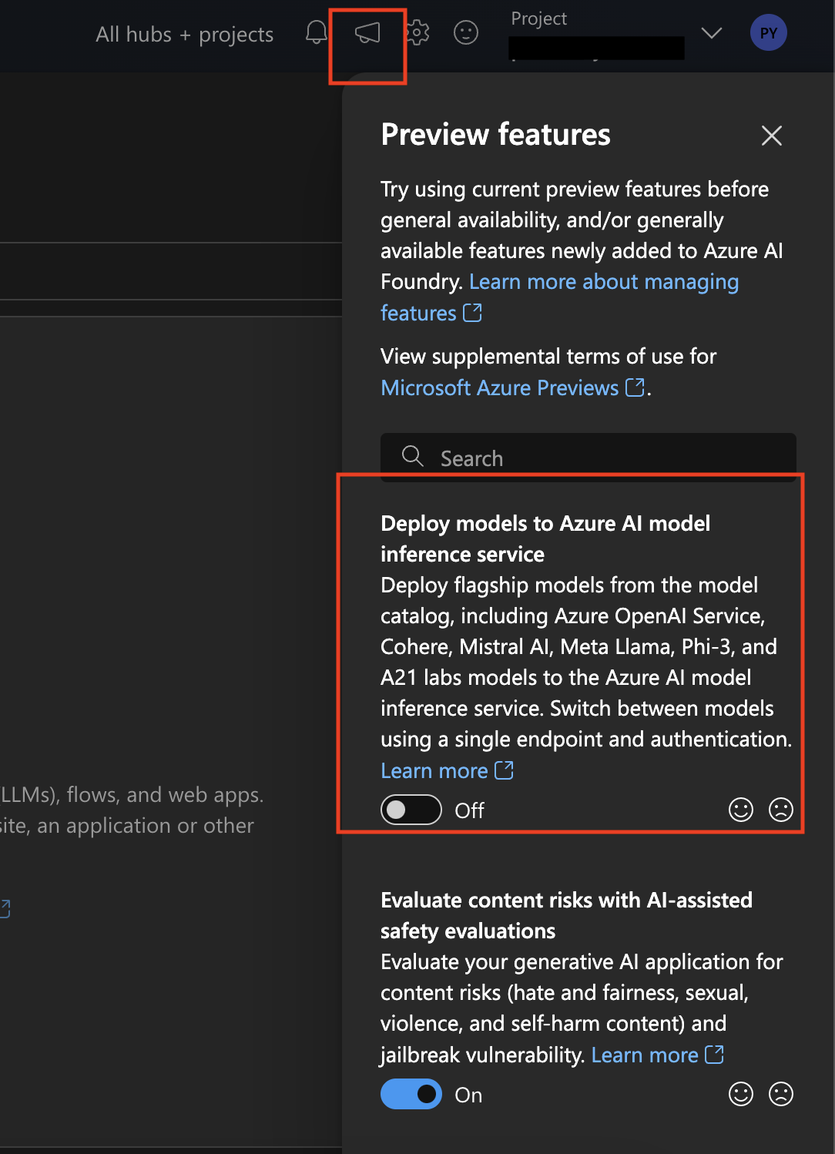The width and height of the screenshot is (835, 1154).
Task: Expand the Project selector chevron
Action: pyautogui.click(x=712, y=32)
